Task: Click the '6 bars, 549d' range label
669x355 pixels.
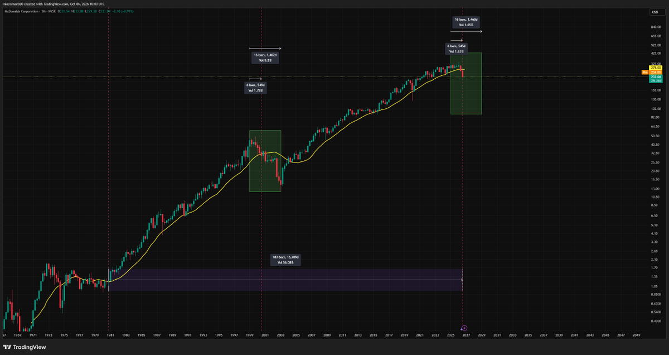Action: [x=256, y=88]
